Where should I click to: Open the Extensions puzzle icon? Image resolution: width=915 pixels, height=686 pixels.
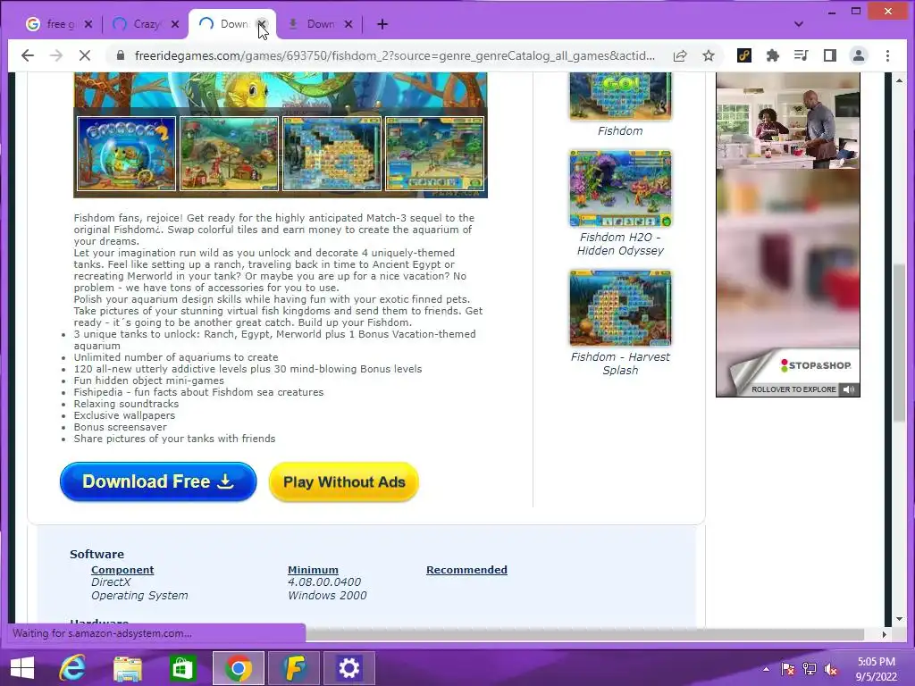(773, 55)
